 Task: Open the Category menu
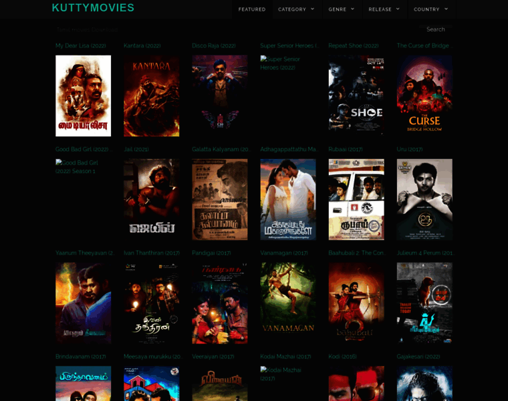(x=296, y=9)
